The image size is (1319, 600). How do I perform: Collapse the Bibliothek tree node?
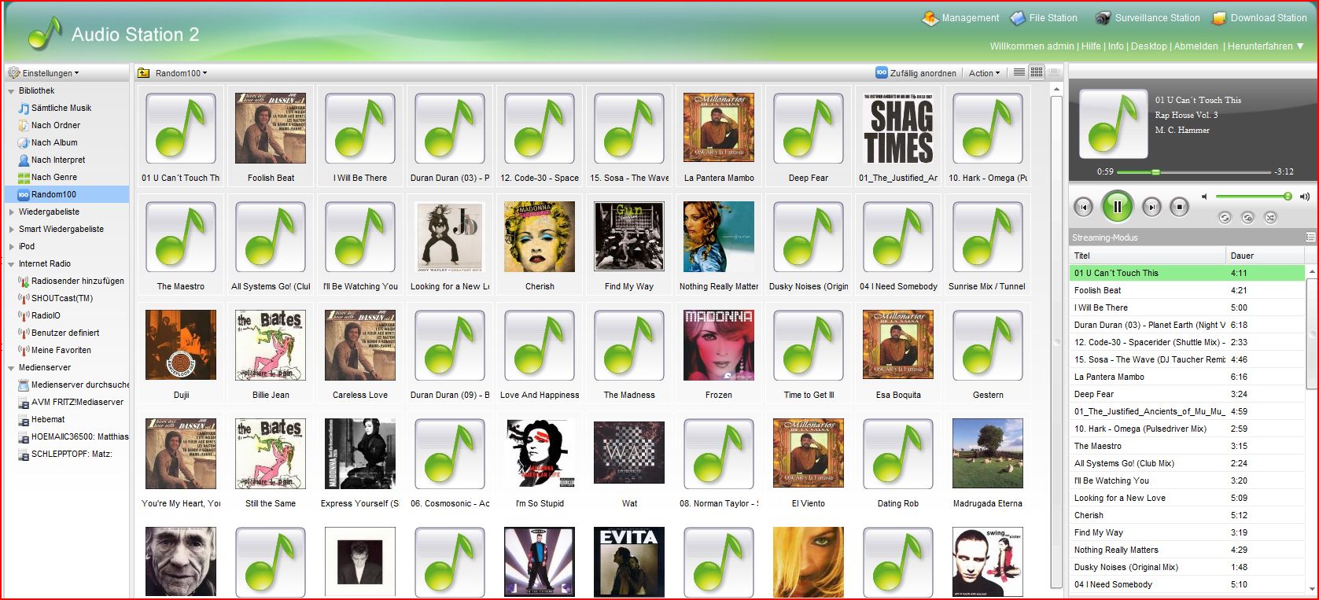tap(11, 91)
